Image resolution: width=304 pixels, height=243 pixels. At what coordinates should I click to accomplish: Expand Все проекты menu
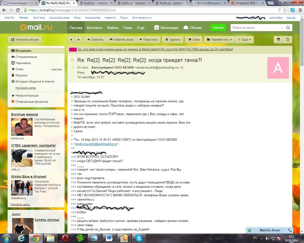141,18
